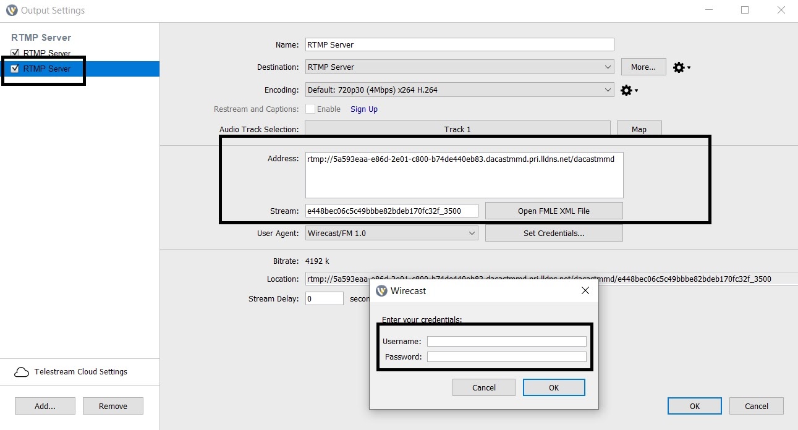
Task: Open the Destination dropdown
Action: point(608,67)
